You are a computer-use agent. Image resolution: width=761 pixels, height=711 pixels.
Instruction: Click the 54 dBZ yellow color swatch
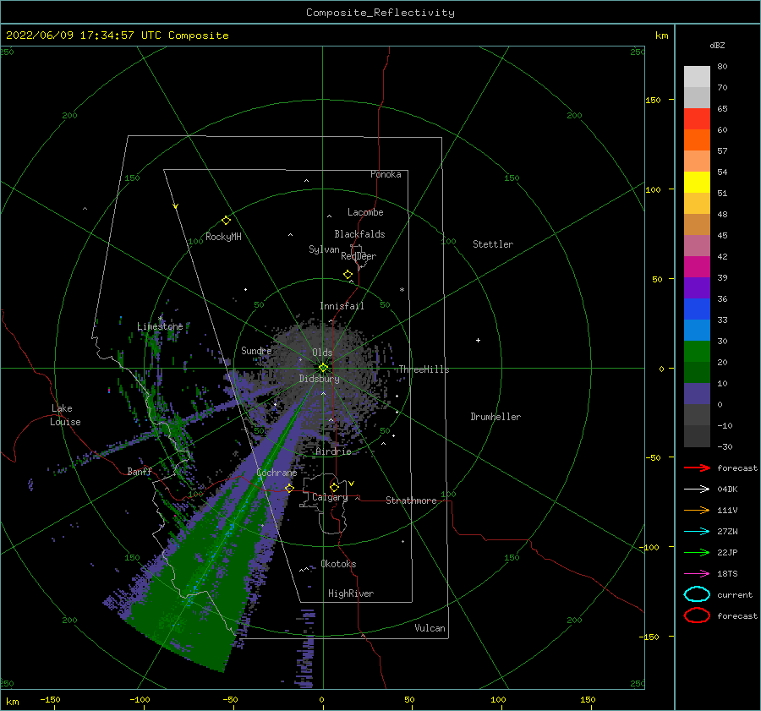[x=697, y=182]
